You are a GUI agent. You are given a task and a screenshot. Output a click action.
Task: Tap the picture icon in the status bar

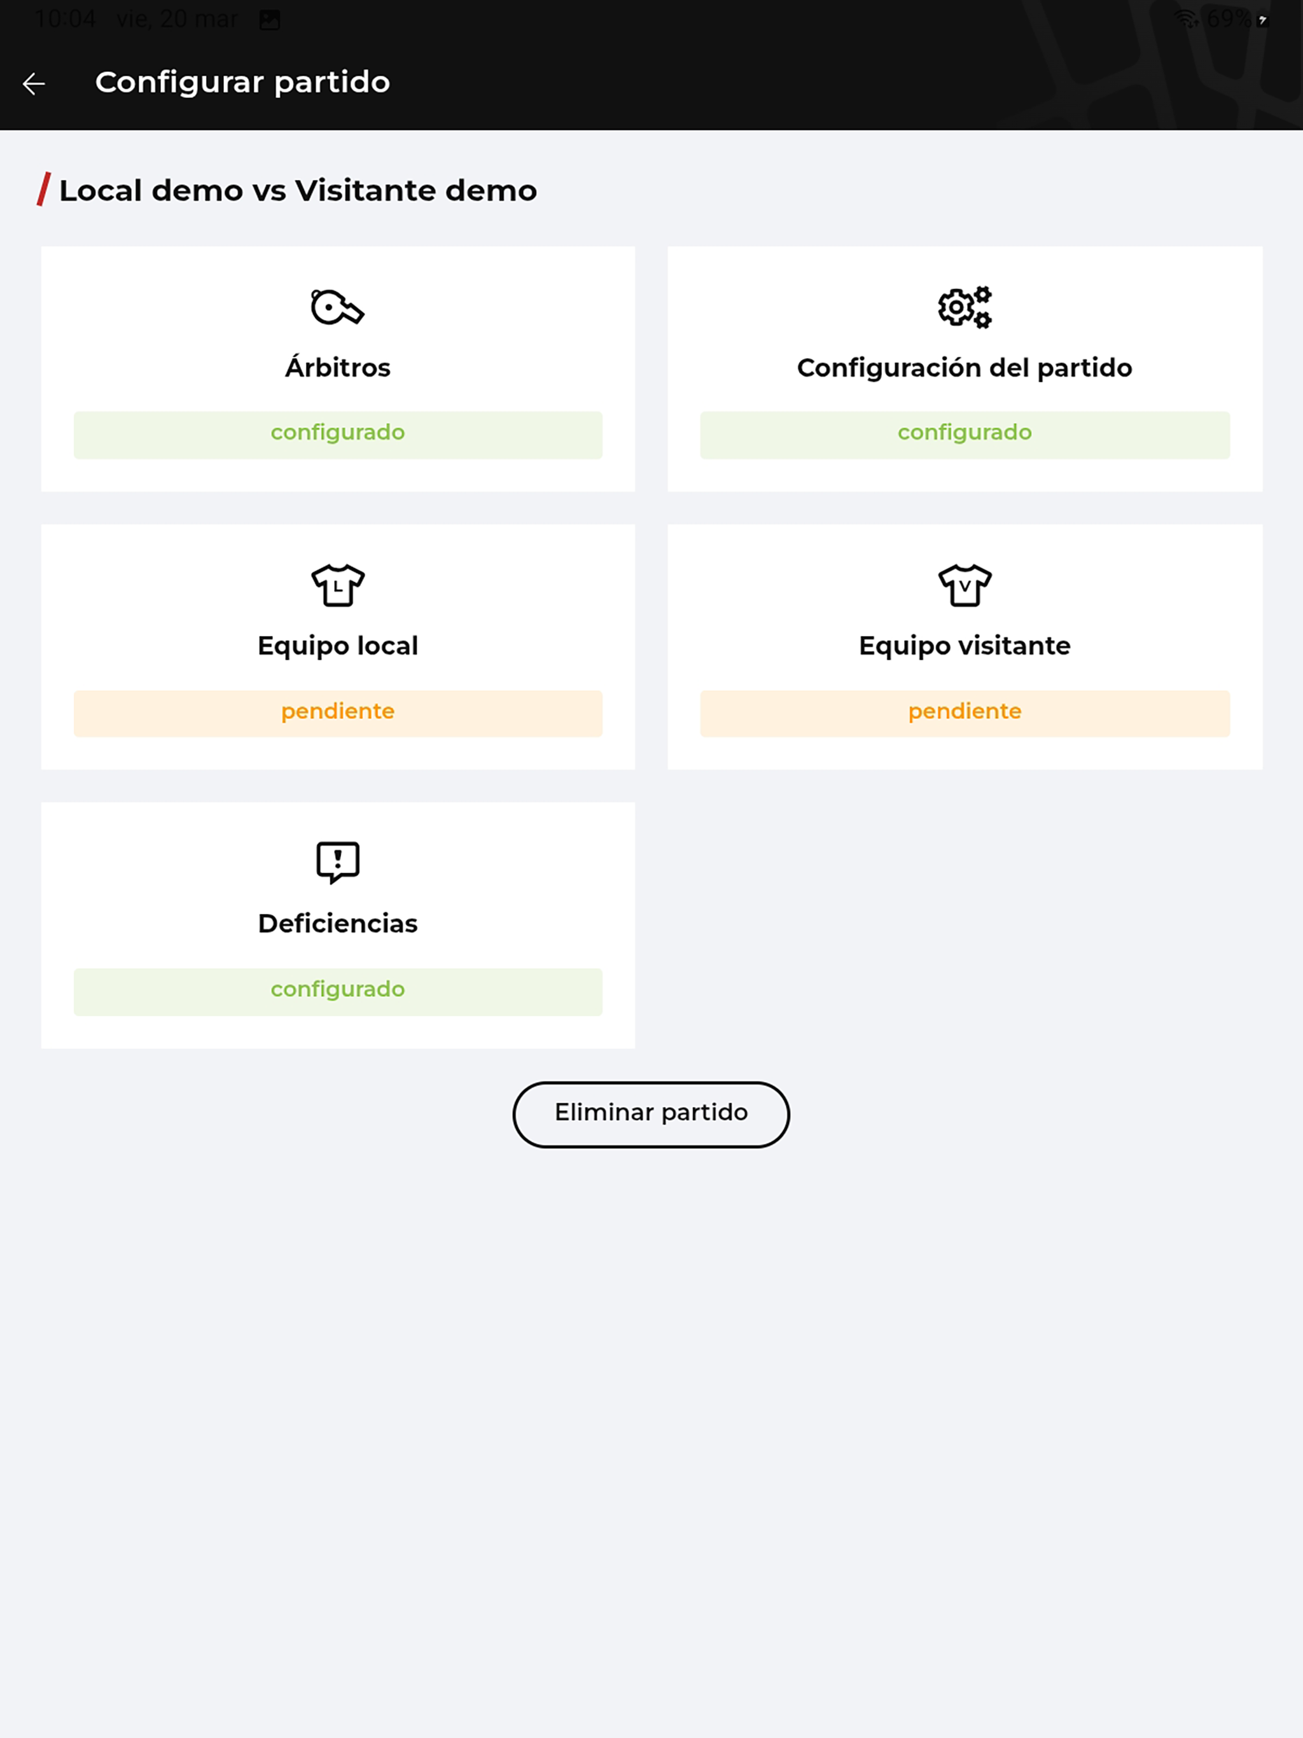tap(270, 20)
